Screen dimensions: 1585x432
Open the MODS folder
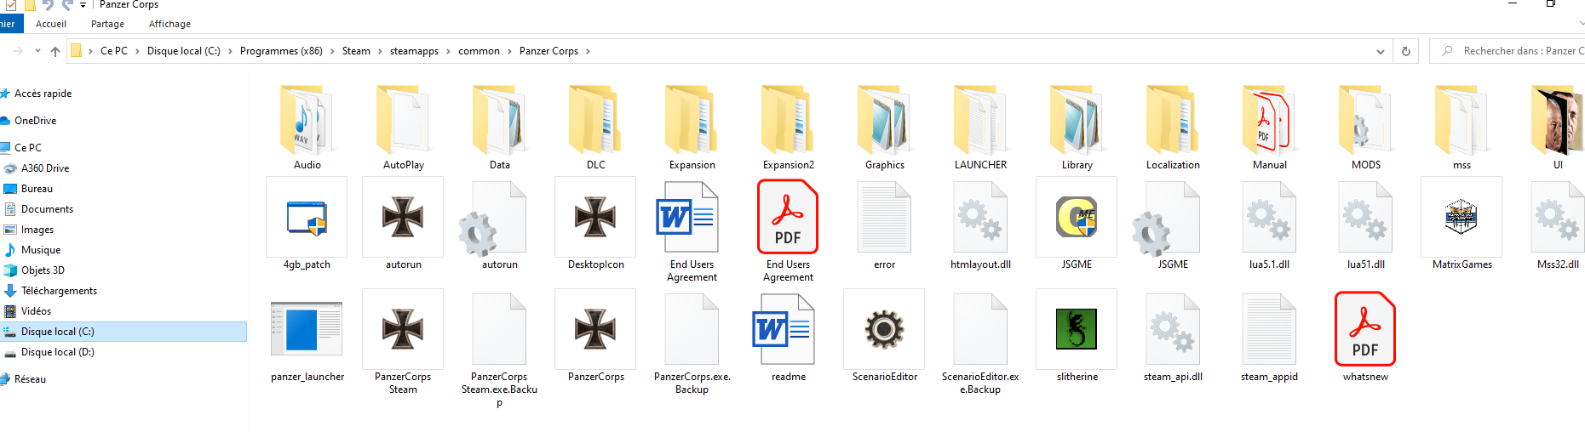[1365, 128]
